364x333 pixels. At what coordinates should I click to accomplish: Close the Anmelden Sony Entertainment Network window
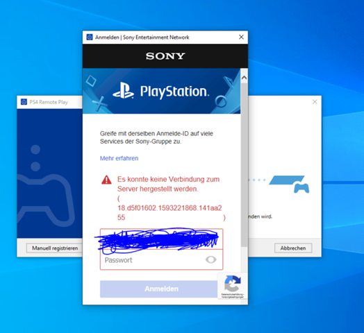242,37
